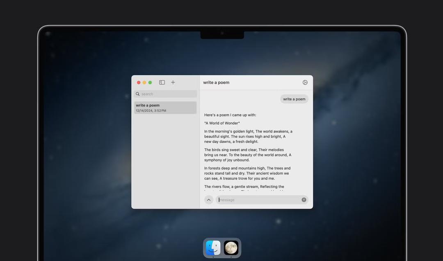The image size is (443, 261).
Task: Expand options with the chevron-up button
Action: (209, 200)
